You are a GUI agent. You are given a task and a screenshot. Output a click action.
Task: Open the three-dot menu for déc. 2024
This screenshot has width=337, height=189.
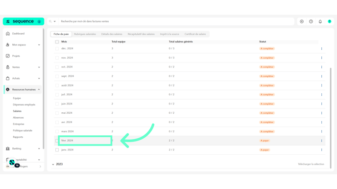click(x=321, y=49)
